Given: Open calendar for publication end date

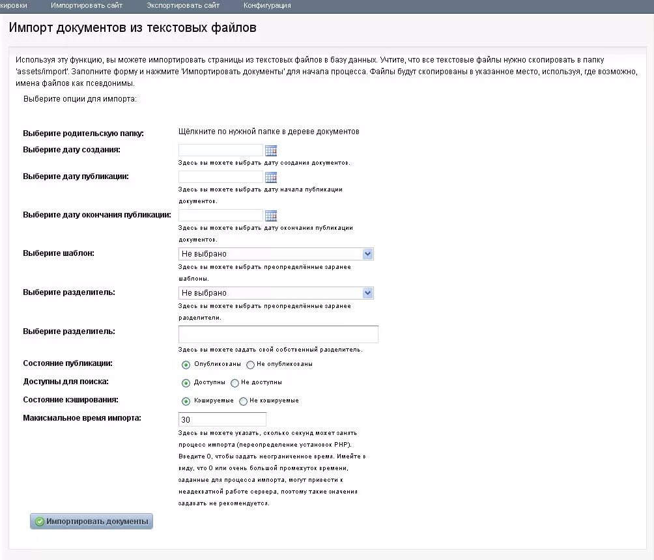Looking at the screenshot, I should tap(271, 216).
